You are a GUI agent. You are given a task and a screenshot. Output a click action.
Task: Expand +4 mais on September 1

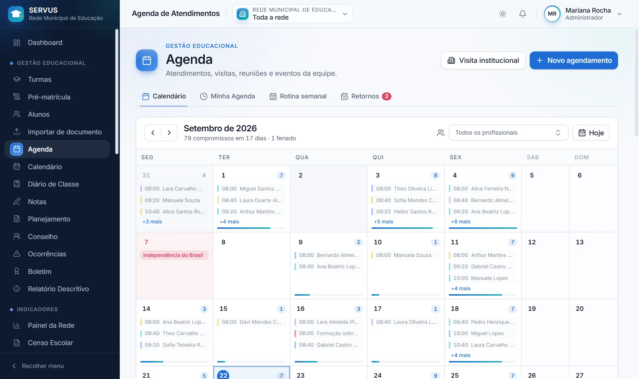coord(229,222)
